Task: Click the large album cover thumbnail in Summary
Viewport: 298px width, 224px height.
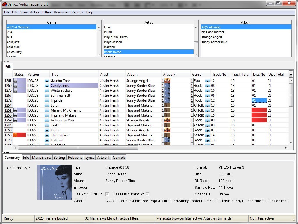Action: tap(54, 182)
